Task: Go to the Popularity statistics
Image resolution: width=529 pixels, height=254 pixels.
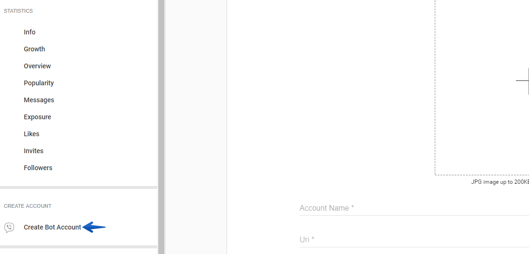Action: point(39,83)
